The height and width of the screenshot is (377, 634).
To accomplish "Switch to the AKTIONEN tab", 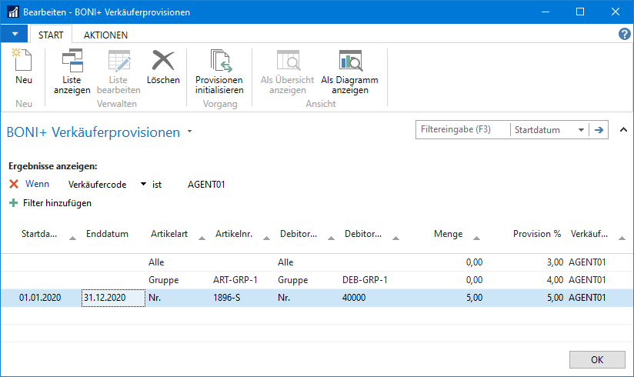I will 105,35.
